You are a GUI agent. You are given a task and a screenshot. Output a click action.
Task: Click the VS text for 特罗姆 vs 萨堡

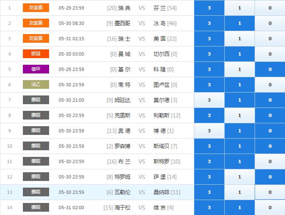(x=142, y=177)
